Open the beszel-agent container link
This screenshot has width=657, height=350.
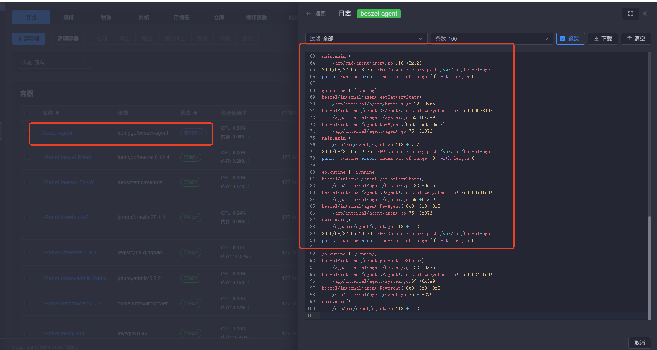click(x=57, y=133)
